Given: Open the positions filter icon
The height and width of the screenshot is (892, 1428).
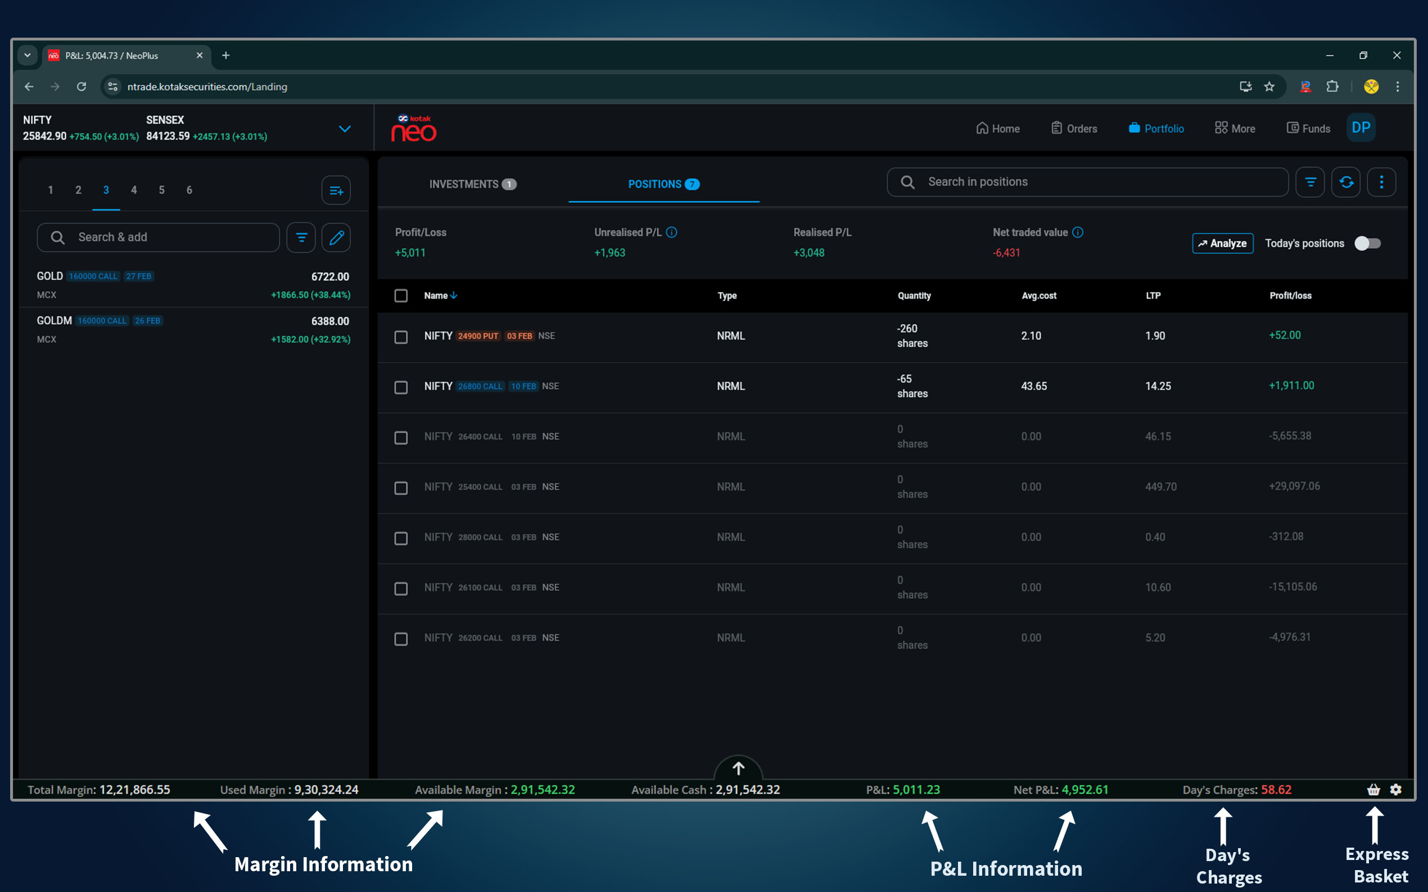Looking at the screenshot, I should [x=1309, y=183].
